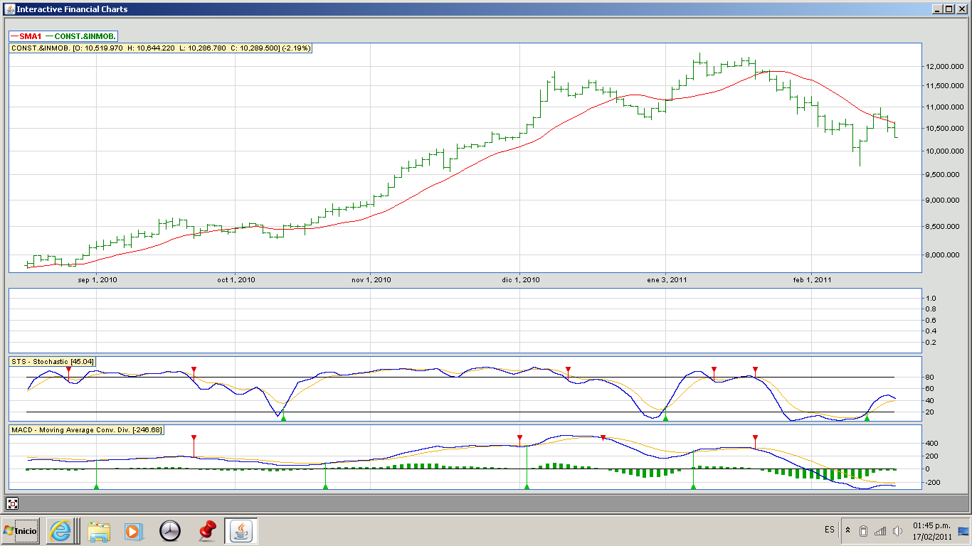Open the clock application in the taskbar
Image resolution: width=972 pixels, height=546 pixels.
[170, 530]
